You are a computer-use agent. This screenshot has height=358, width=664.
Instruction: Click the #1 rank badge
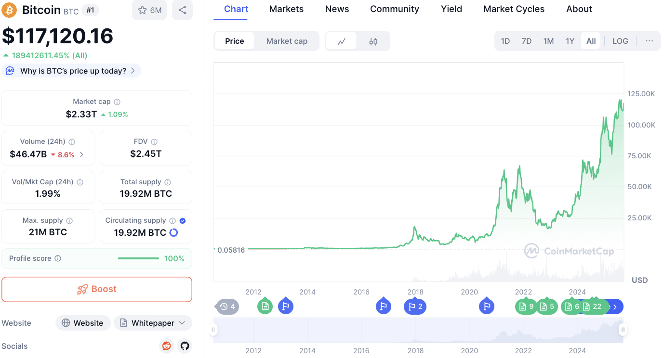point(90,10)
